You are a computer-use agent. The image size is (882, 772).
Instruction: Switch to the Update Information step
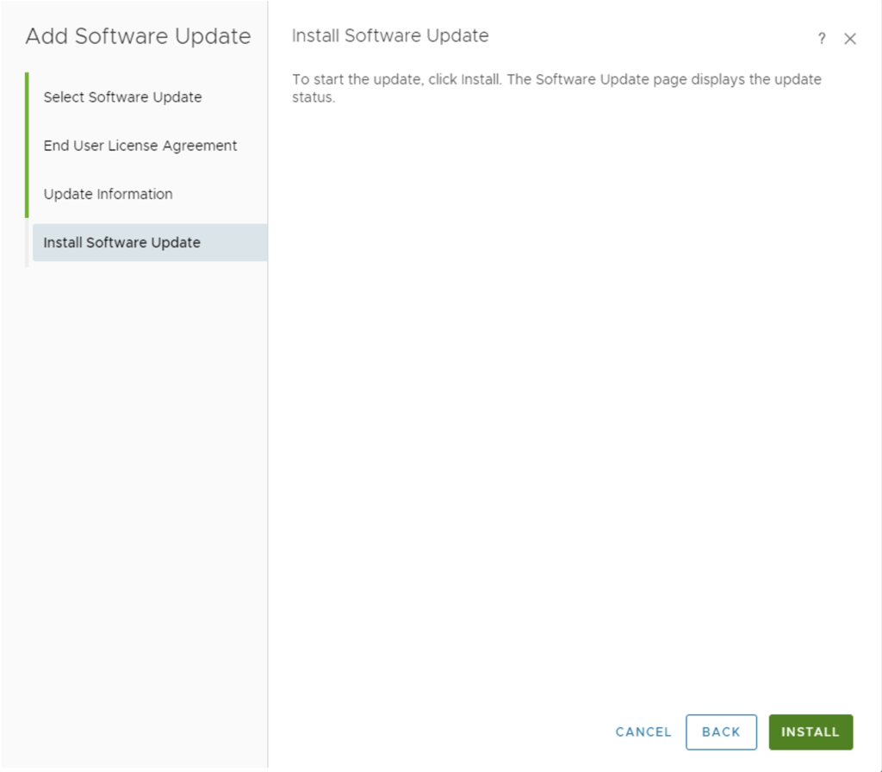coord(109,194)
